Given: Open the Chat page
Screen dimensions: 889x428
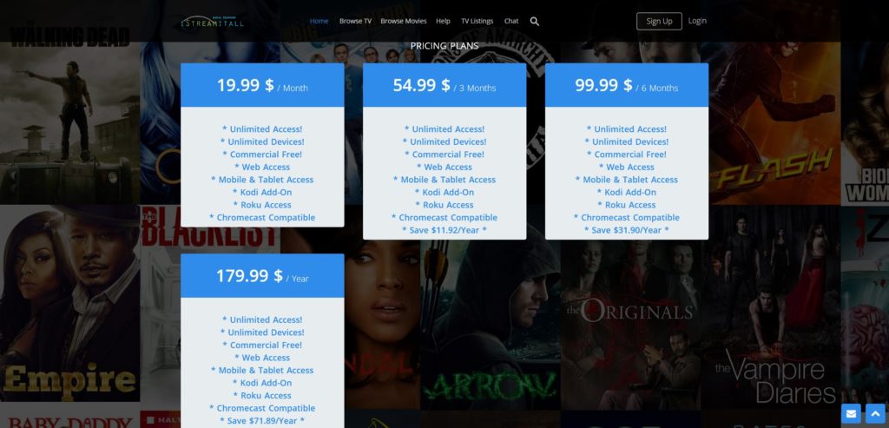Looking at the screenshot, I should (x=511, y=21).
